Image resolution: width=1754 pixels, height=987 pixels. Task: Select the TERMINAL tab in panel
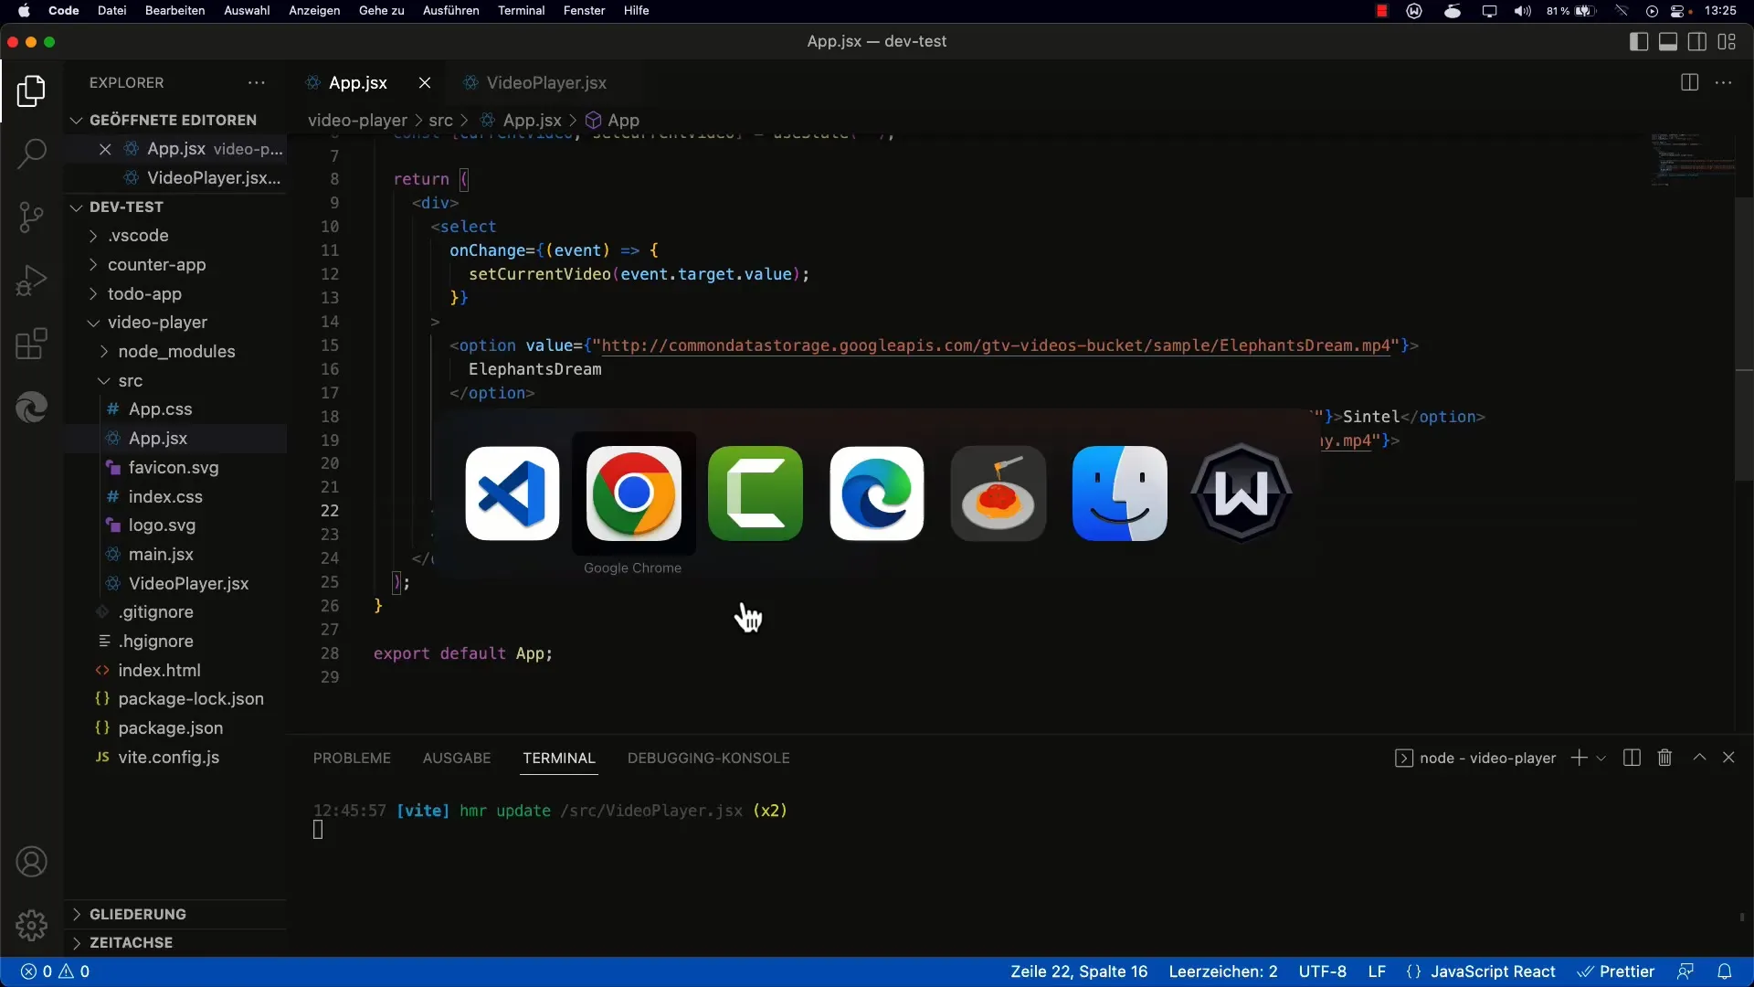tap(558, 757)
